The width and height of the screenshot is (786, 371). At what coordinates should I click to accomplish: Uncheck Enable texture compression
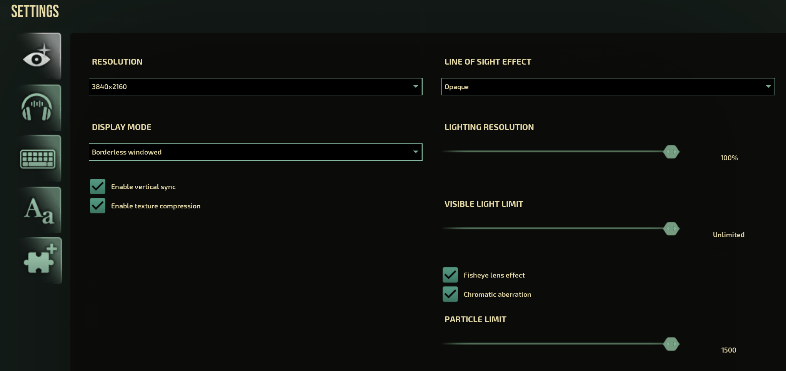[97, 206]
